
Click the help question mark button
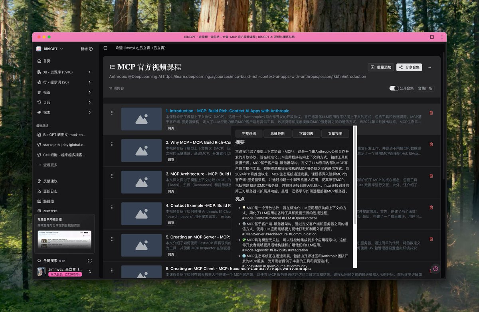click(435, 269)
